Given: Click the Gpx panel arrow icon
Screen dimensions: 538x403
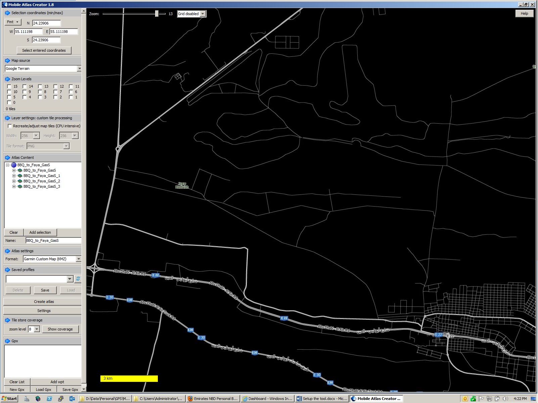Looking at the screenshot, I should [x=7, y=341].
